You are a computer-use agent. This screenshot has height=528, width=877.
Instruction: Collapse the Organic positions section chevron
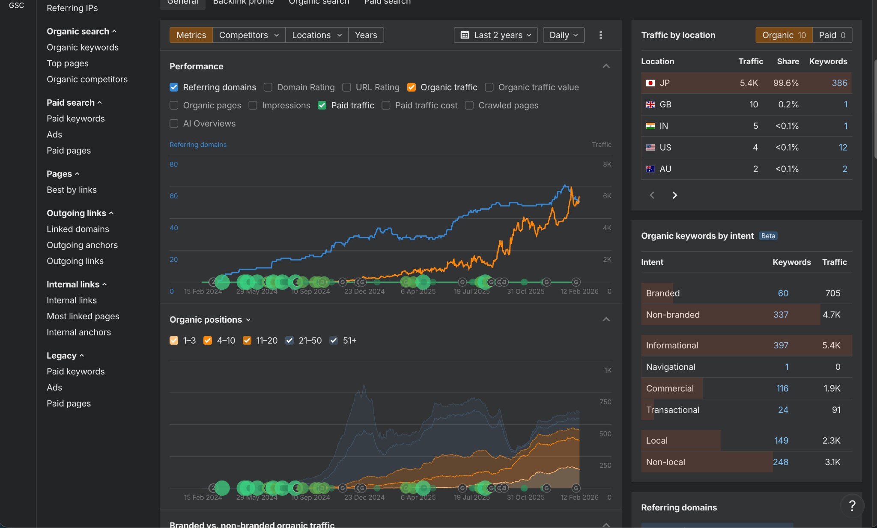pos(606,320)
